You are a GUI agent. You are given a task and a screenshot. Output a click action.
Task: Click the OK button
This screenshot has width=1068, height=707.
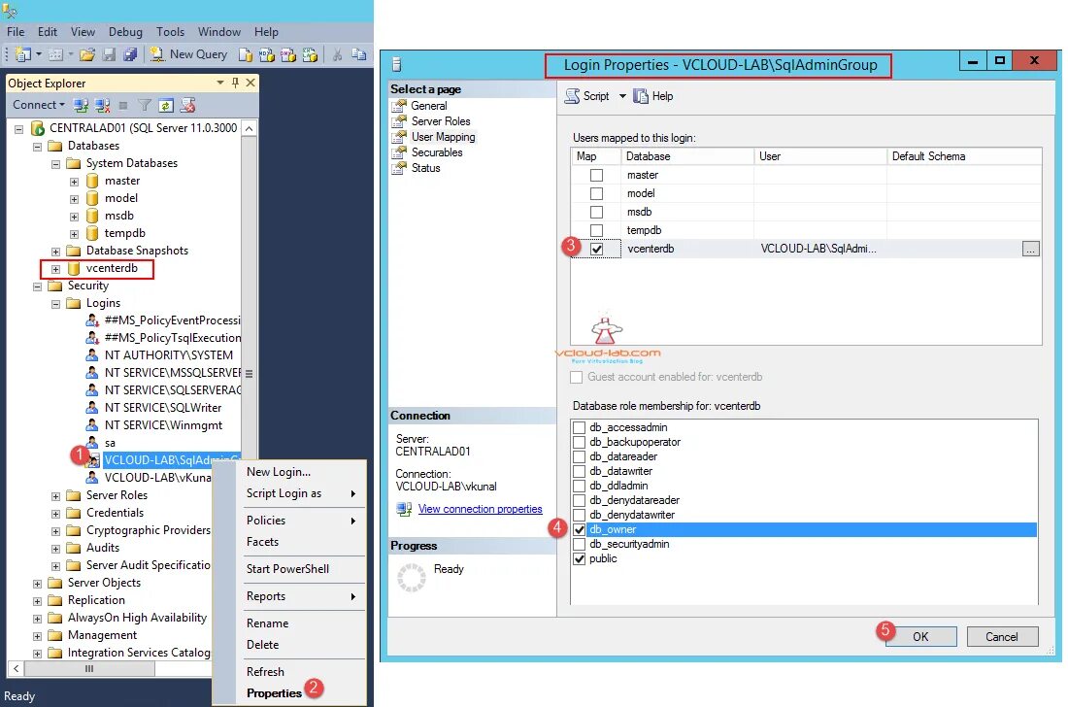click(920, 636)
